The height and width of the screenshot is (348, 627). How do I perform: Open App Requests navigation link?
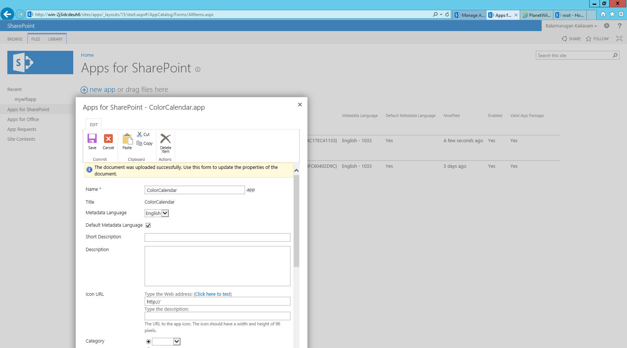point(22,129)
